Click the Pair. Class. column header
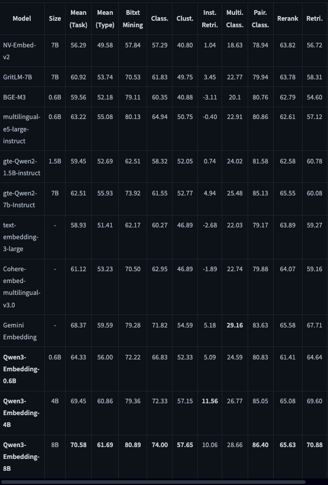Image resolution: width=328 pixels, height=485 pixels. [x=260, y=18]
